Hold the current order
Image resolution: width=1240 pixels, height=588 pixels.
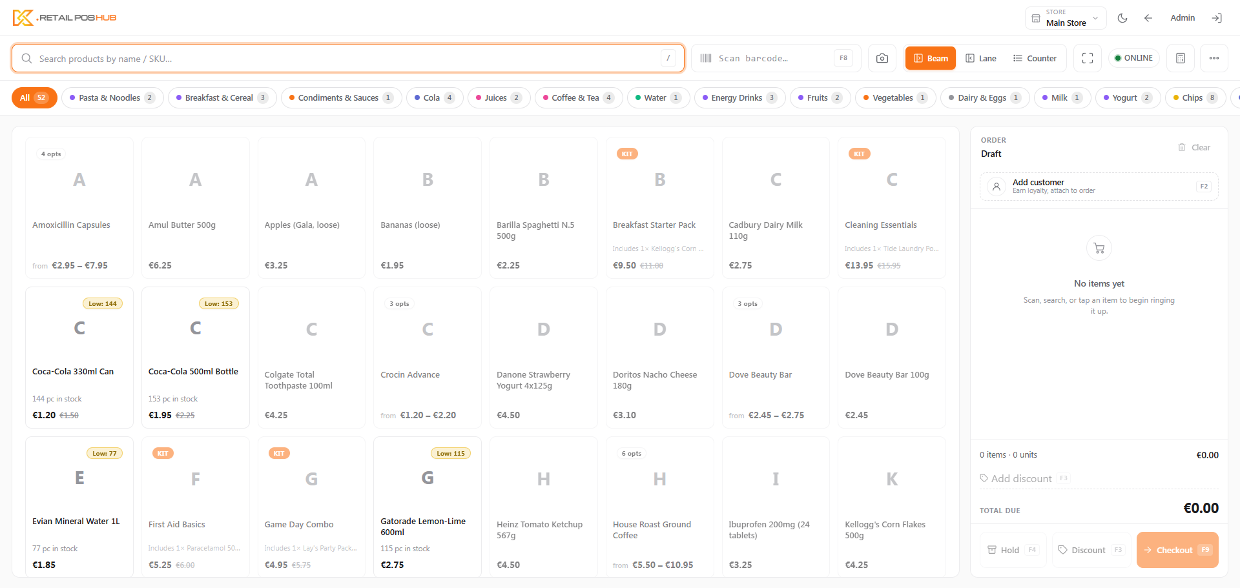[x=1013, y=550]
